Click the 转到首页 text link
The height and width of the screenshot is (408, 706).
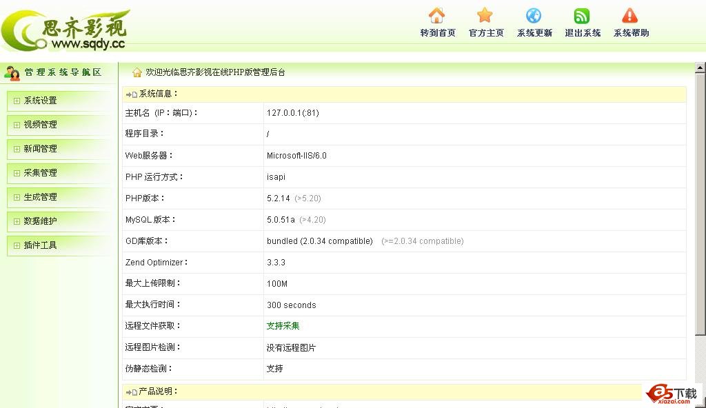[438, 33]
